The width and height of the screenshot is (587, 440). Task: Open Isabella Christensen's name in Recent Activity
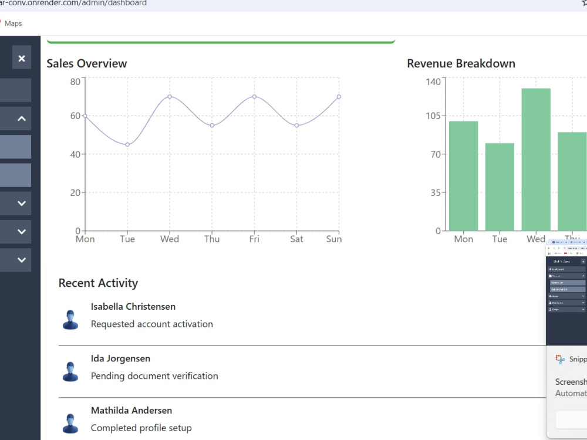(133, 306)
